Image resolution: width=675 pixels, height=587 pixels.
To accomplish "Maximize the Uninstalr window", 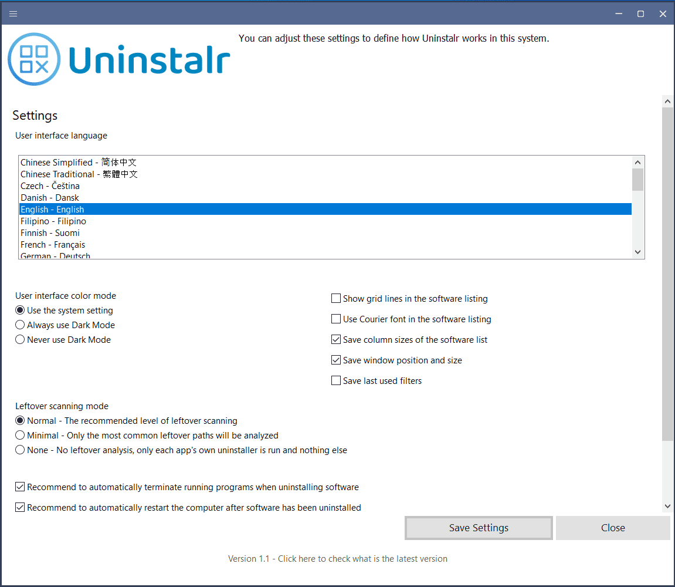I will pyautogui.click(x=640, y=14).
